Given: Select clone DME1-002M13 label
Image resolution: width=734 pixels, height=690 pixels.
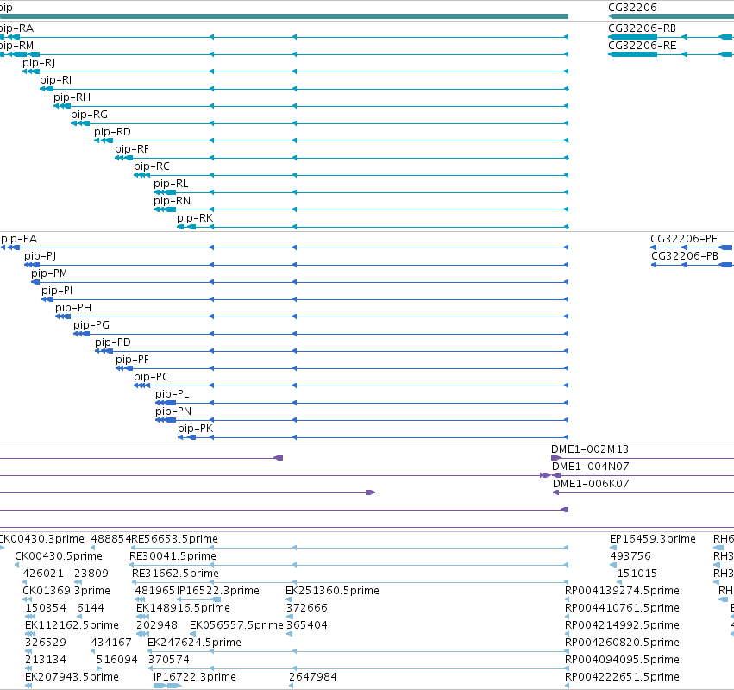Looking at the screenshot, I should tap(590, 449).
